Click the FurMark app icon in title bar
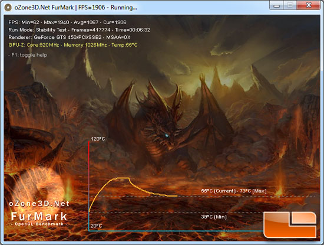The image size is (324, 245). [8, 8]
